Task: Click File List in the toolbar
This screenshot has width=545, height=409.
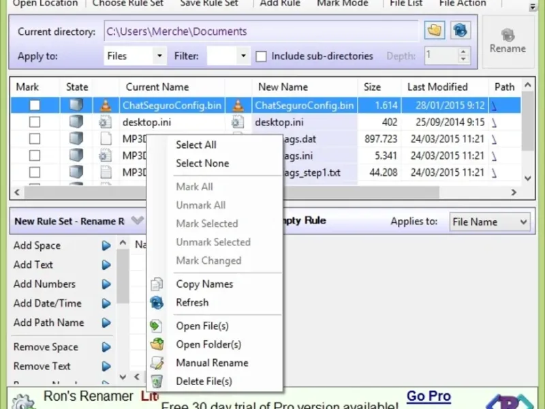Action: point(406,3)
